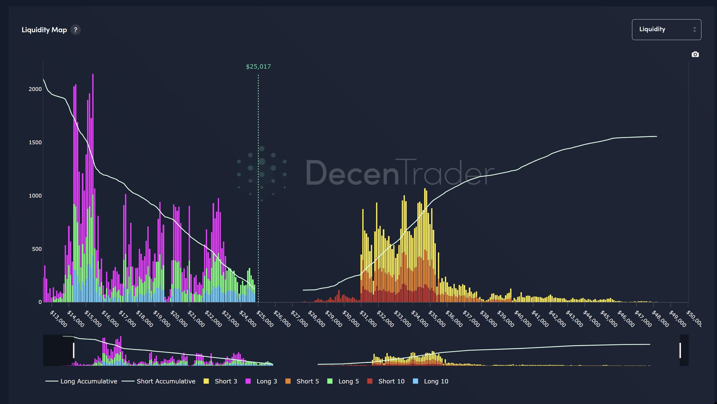717x404 pixels.
Task: Click the $31,000 x-axis label
Action: click(368, 318)
